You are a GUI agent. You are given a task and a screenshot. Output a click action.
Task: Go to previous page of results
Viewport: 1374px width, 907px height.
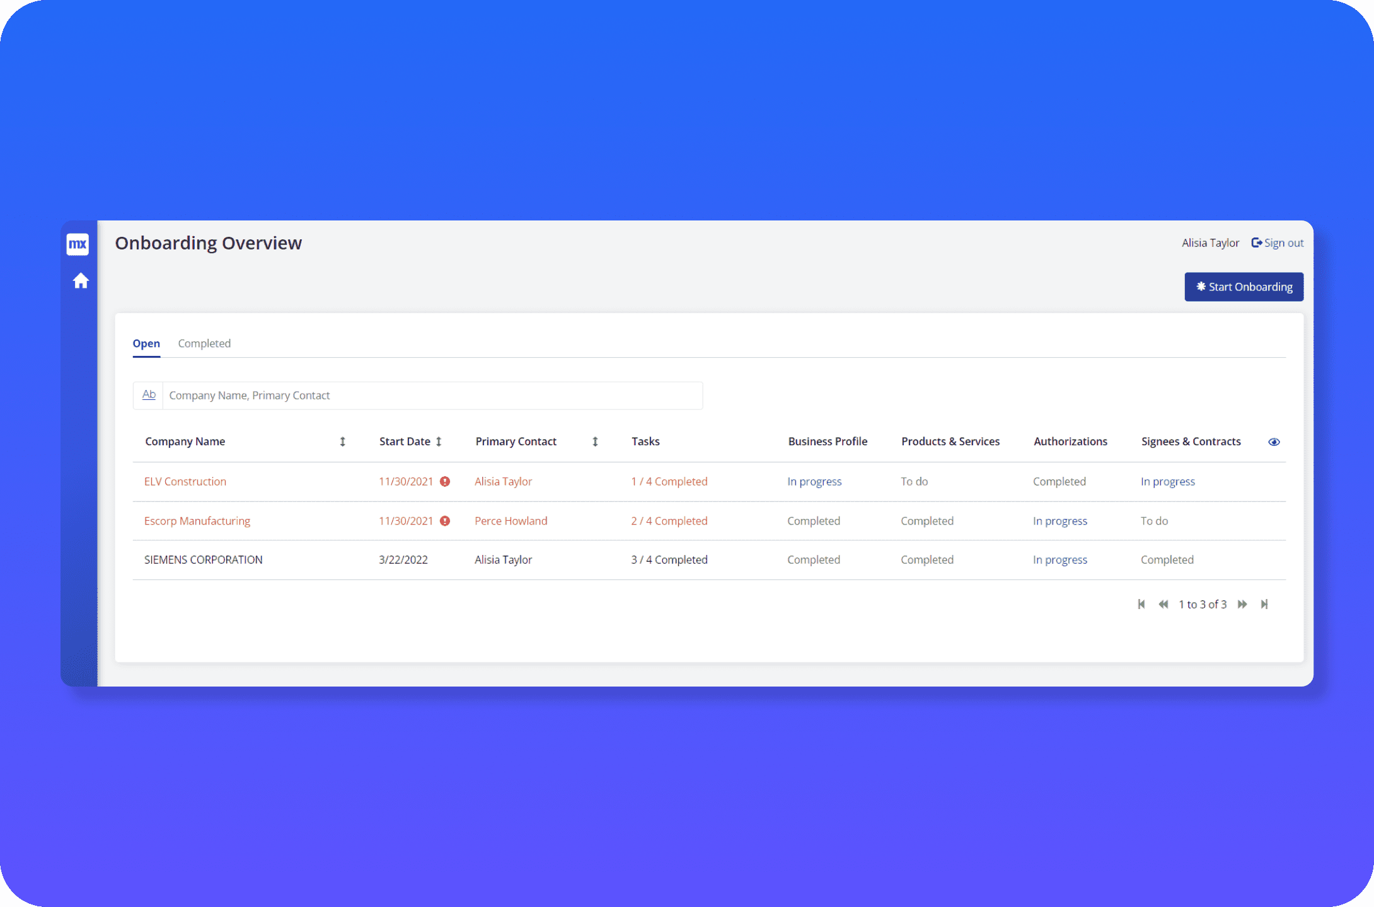[x=1163, y=604]
